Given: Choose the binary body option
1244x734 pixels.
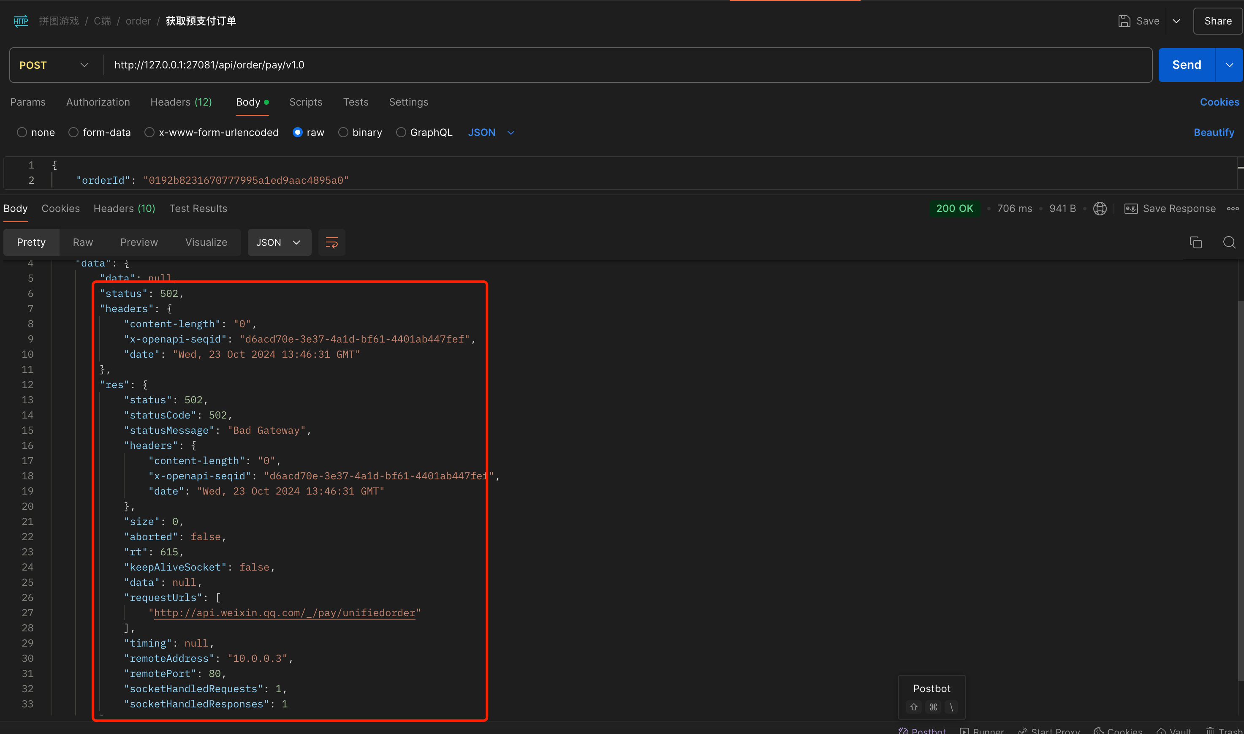Looking at the screenshot, I should tap(343, 133).
